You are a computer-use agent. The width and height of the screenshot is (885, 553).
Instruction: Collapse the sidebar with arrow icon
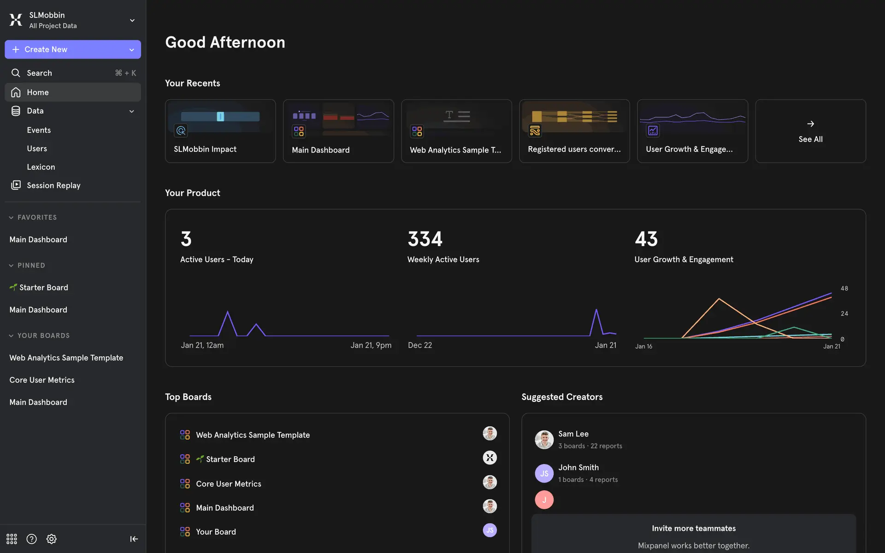[x=134, y=539]
